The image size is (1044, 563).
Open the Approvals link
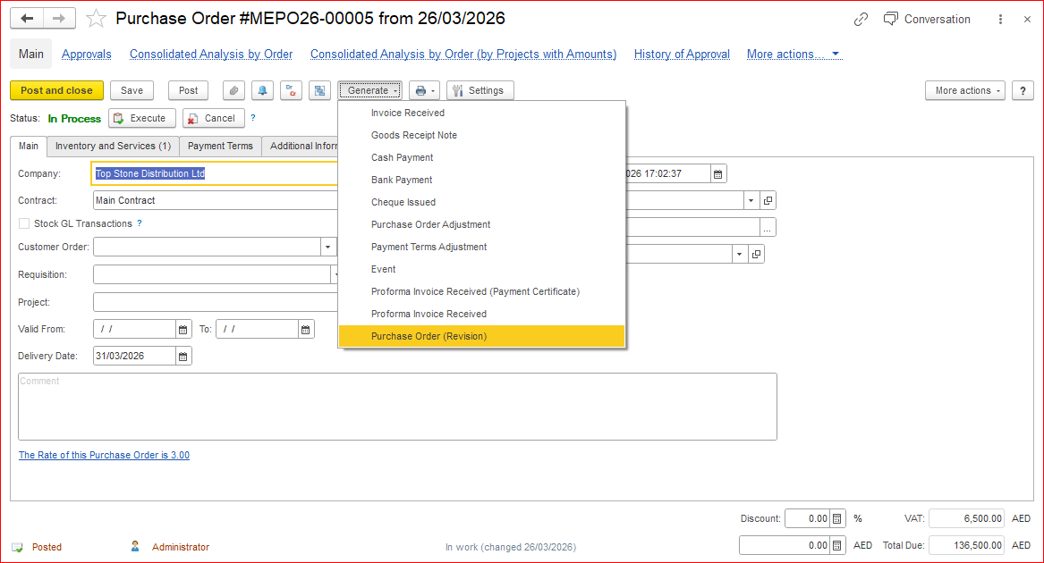(87, 55)
